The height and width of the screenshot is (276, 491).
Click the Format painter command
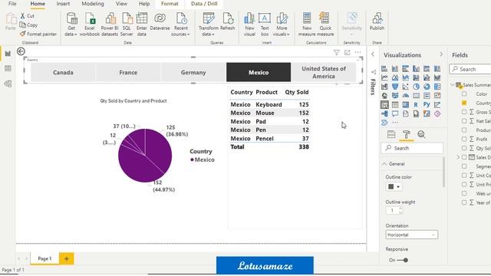[38, 34]
